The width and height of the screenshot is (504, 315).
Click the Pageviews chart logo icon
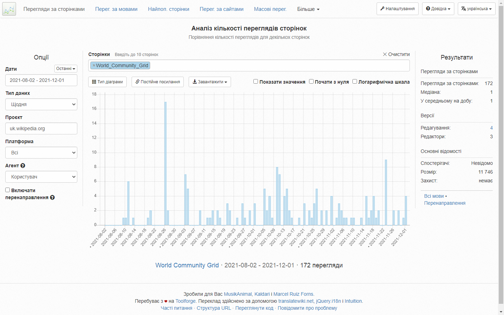coord(9,9)
